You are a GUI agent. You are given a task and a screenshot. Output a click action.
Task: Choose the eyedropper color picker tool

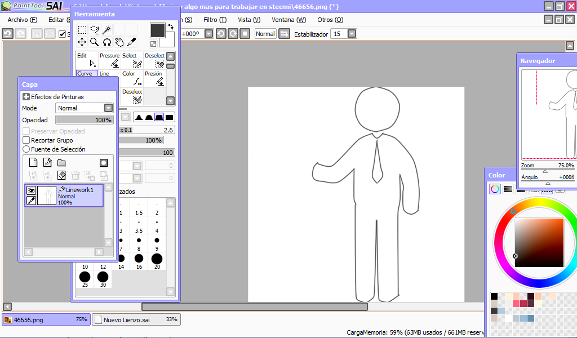[x=131, y=42]
